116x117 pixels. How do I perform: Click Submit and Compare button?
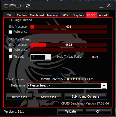86,96
